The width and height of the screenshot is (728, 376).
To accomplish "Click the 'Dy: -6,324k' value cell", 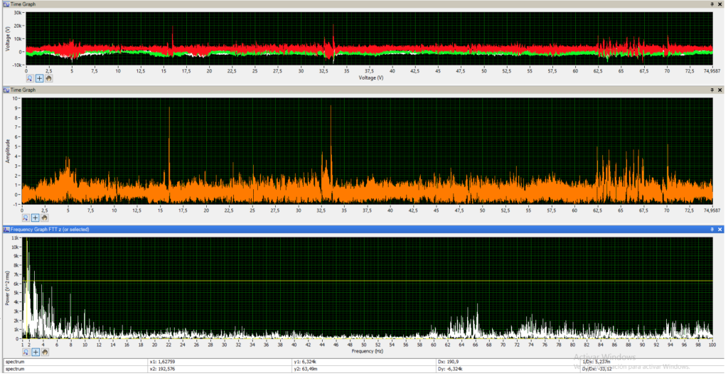I will point(508,368).
